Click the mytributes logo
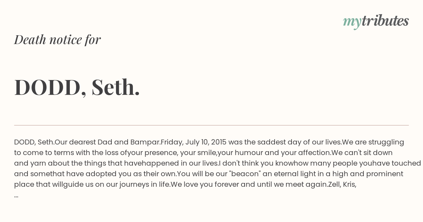Viewport: 423px width, 222px height. 376,21
